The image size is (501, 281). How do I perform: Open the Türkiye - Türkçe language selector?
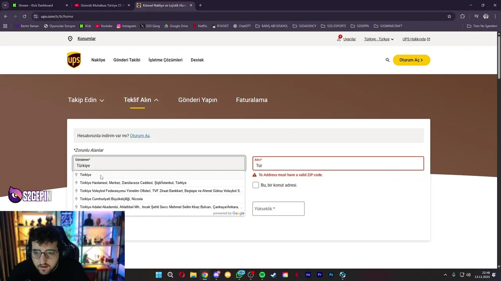pos(379,39)
